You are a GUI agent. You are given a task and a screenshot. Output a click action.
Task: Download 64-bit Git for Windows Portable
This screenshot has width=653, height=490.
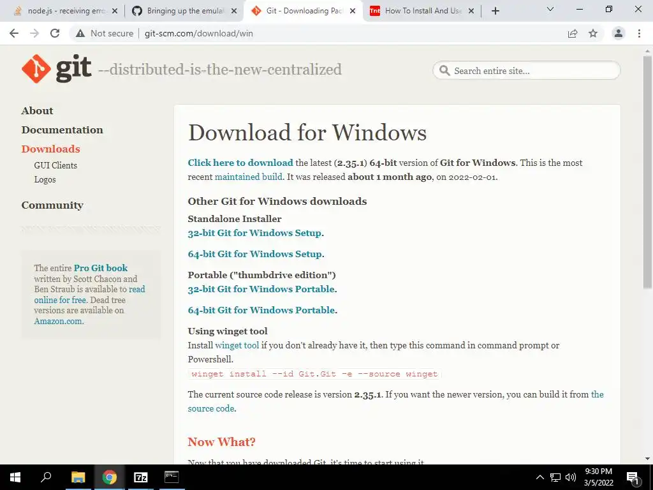click(x=261, y=310)
